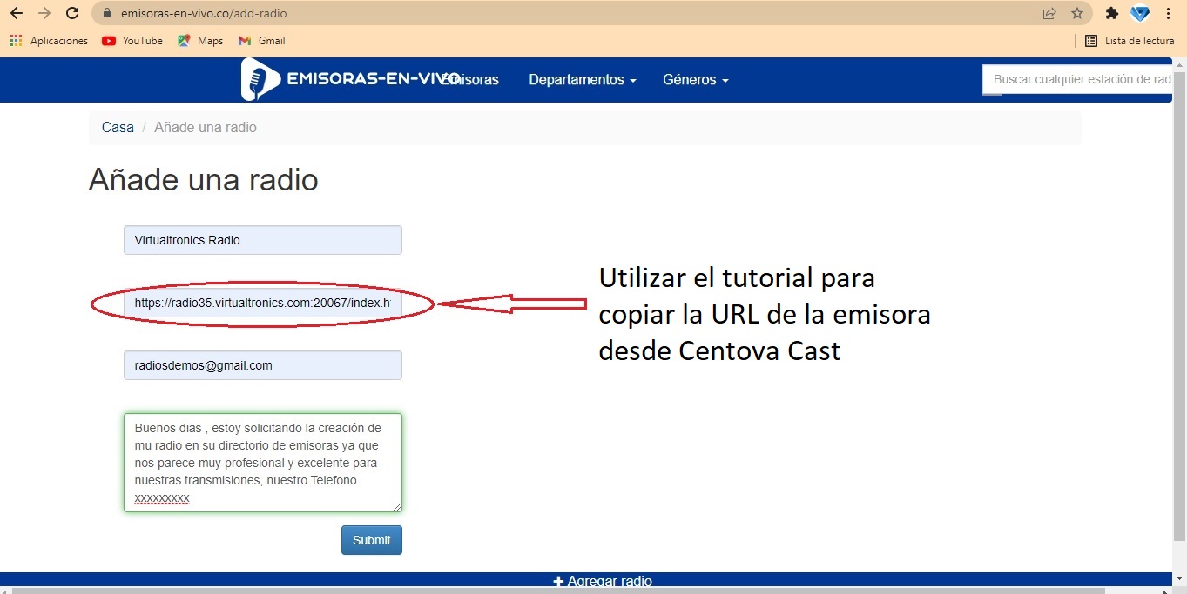Viewport: 1187px width, 594px height.
Task: Expand the Departamentos dropdown menu
Action: point(582,80)
